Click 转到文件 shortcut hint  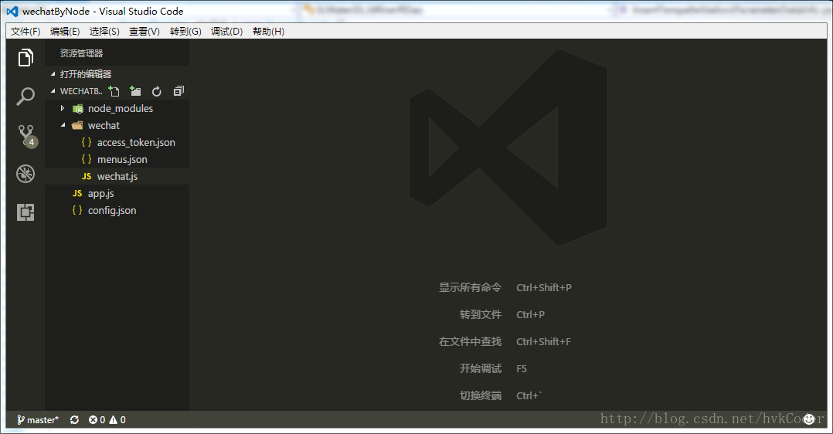pos(481,314)
